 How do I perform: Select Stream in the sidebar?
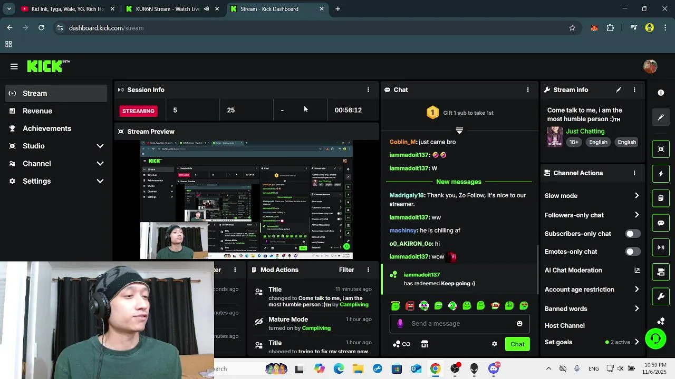56,93
